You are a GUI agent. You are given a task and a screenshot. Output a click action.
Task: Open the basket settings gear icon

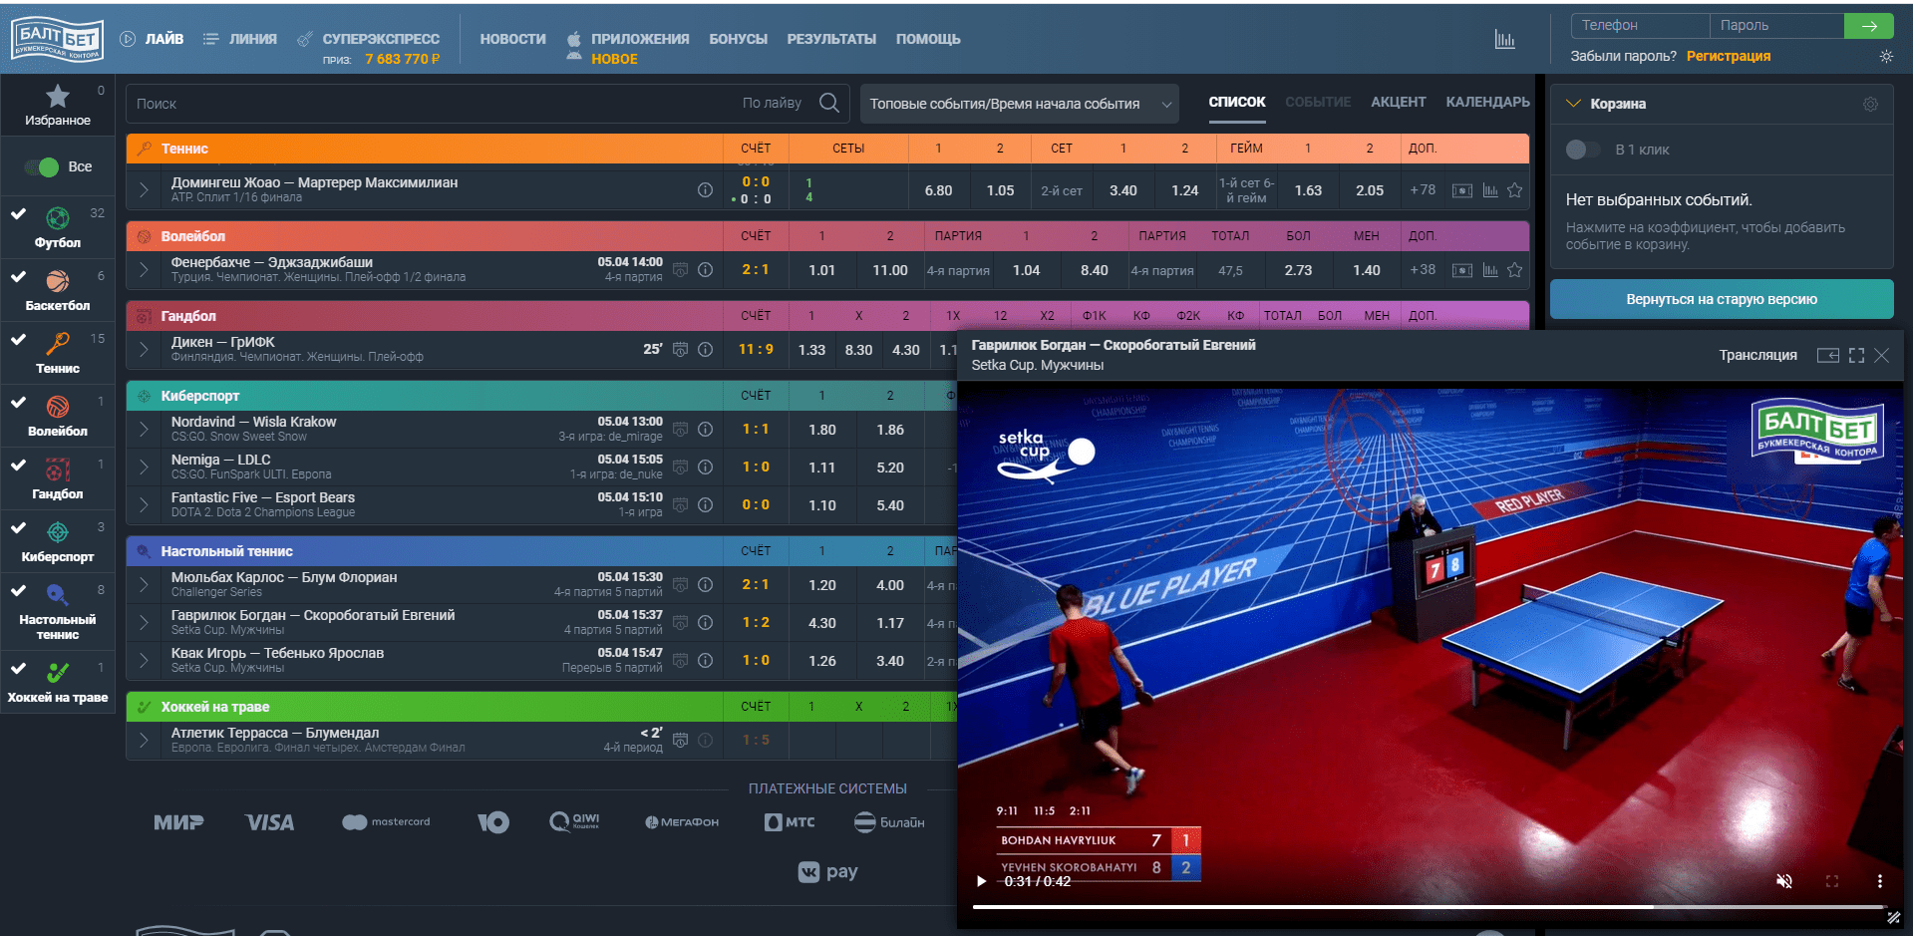coord(1870,104)
